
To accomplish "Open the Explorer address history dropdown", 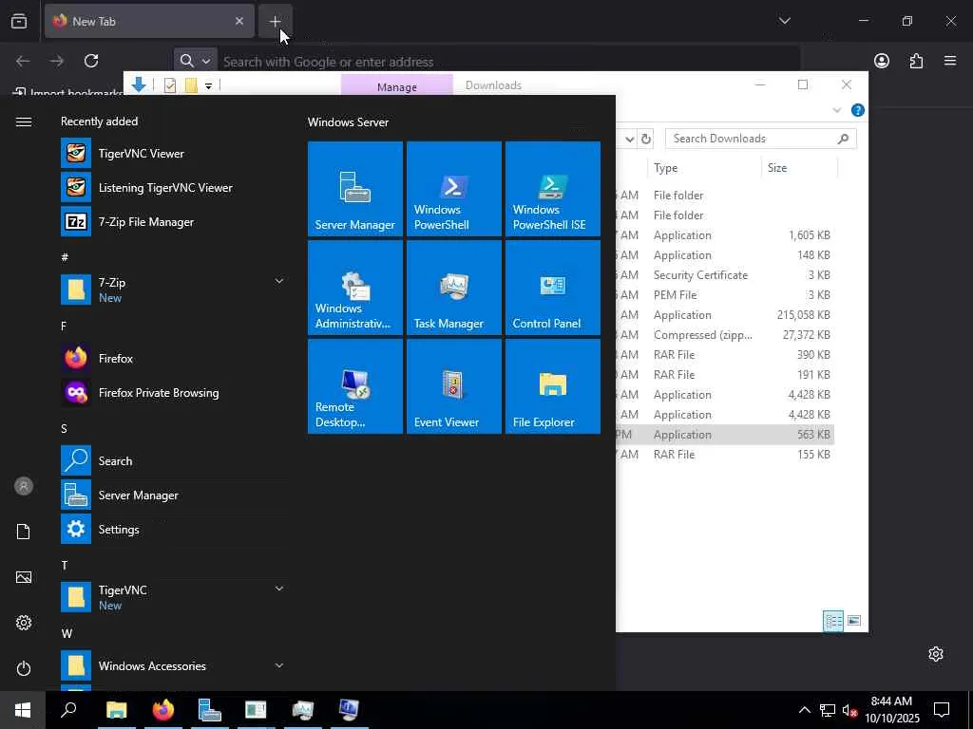I will 630,139.
